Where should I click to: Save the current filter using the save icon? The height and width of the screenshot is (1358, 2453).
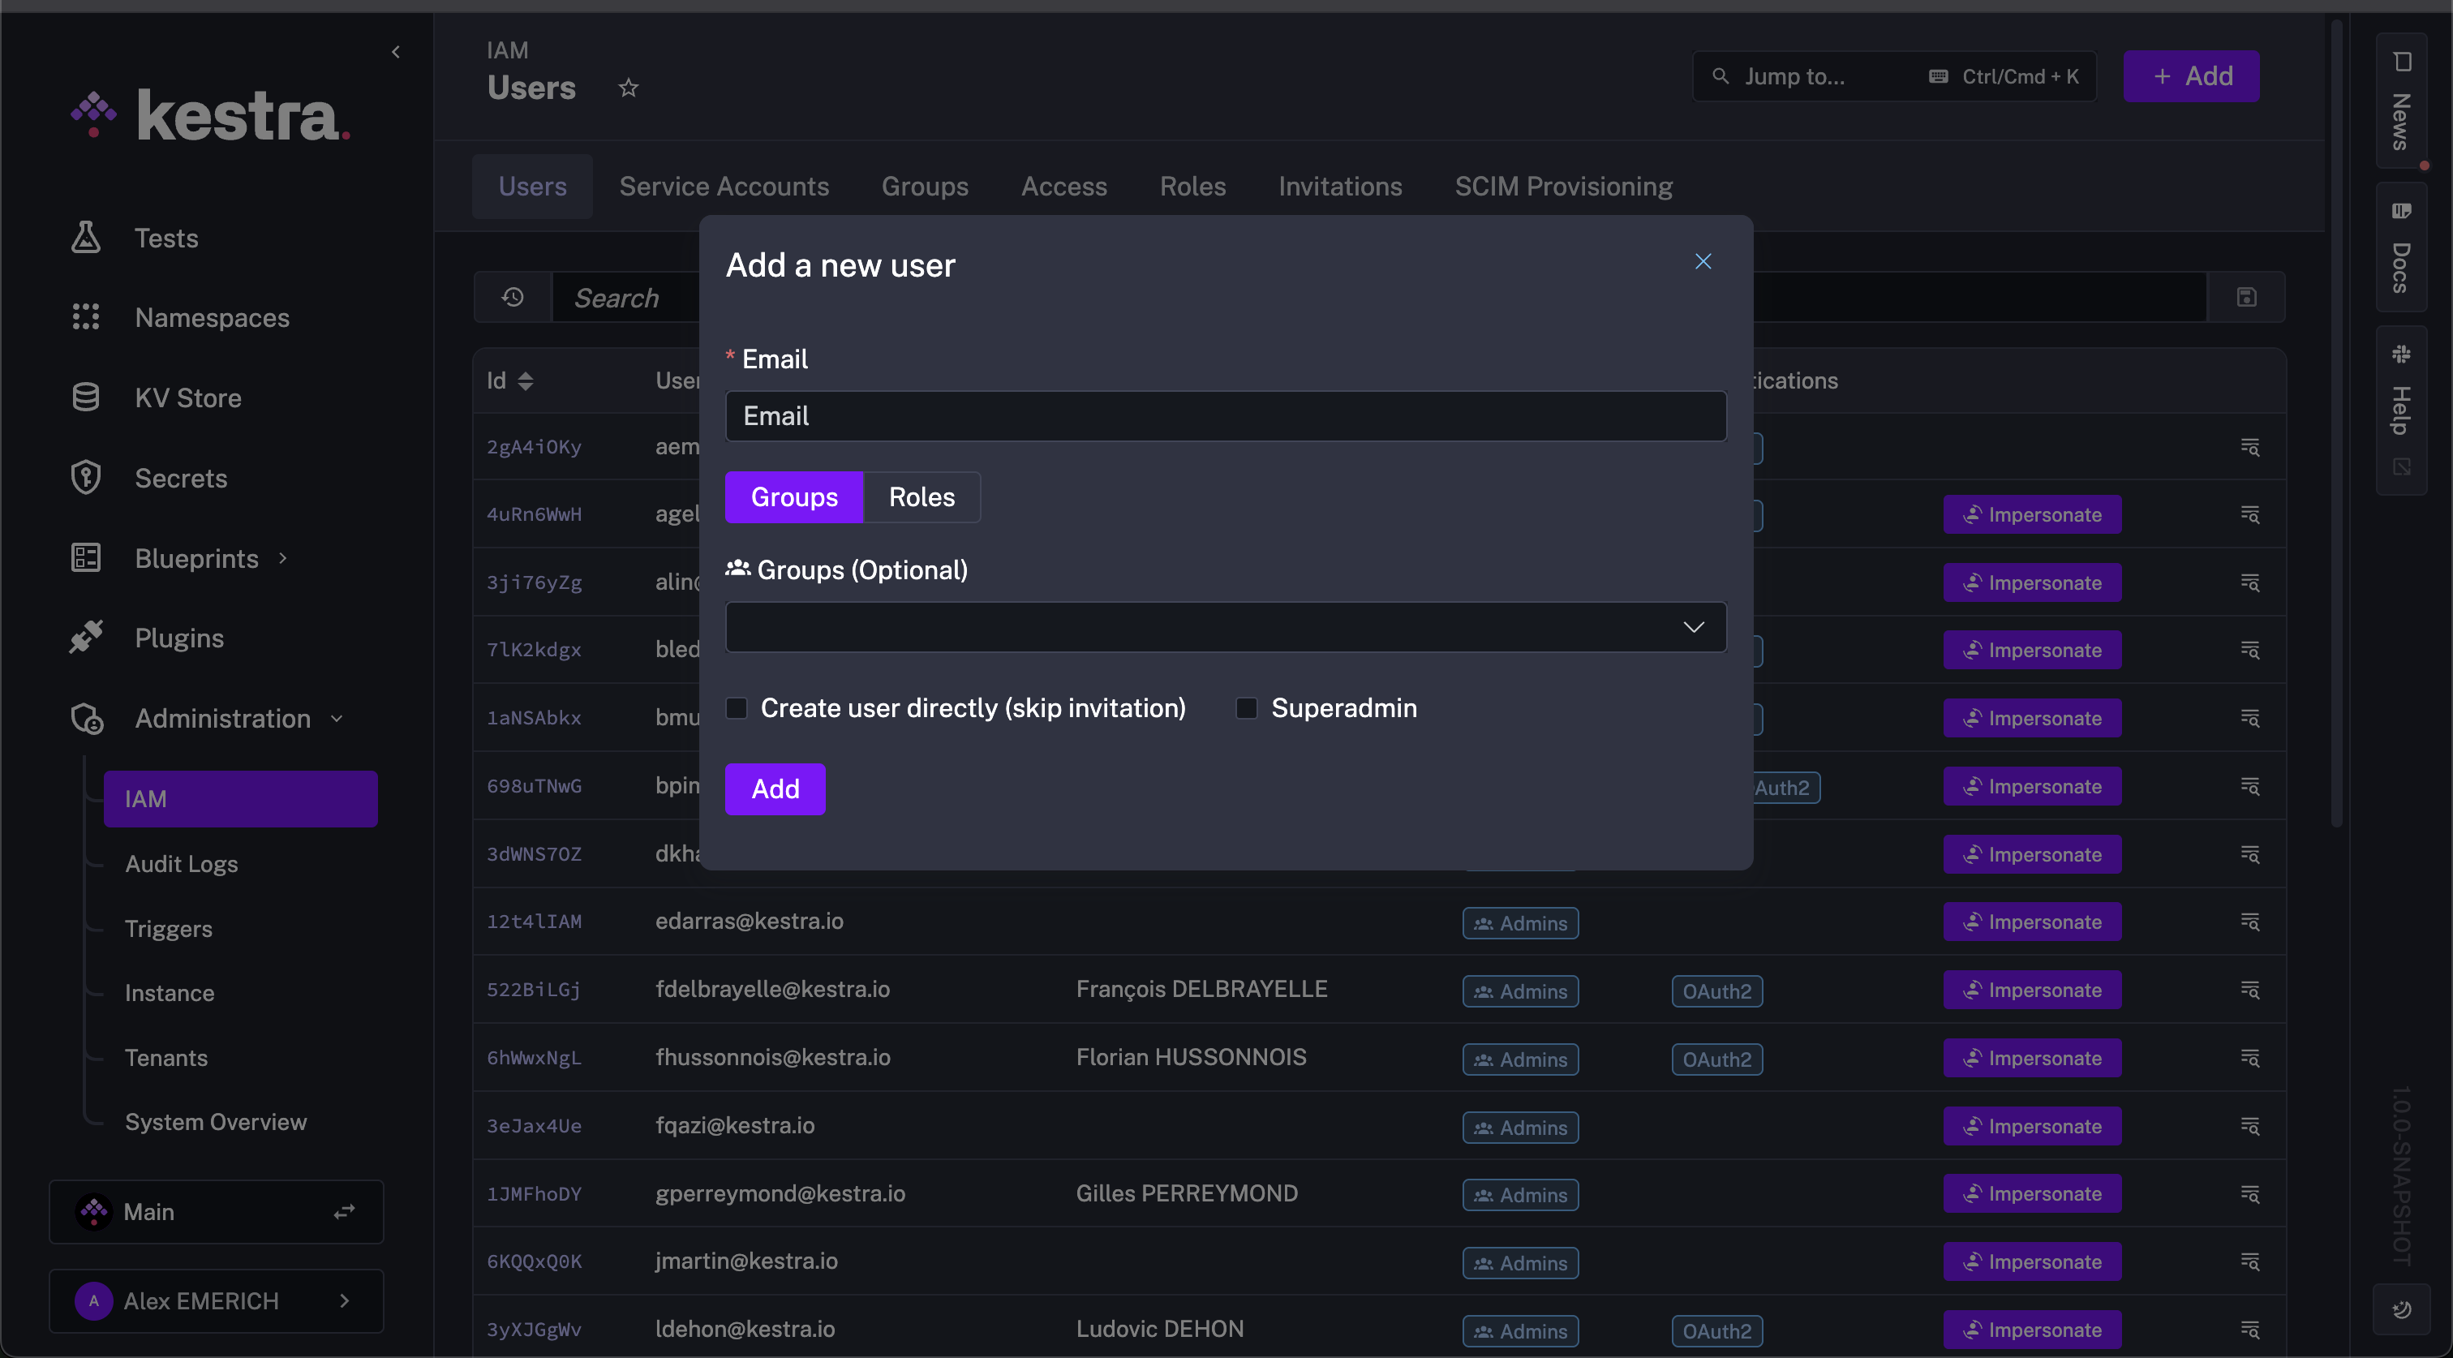(x=2247, y=296)
